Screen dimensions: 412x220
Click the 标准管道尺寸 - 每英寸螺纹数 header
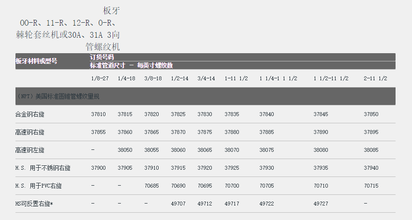coord(131,65)
